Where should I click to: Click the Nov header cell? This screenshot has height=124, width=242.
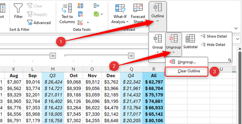point(92,76)
